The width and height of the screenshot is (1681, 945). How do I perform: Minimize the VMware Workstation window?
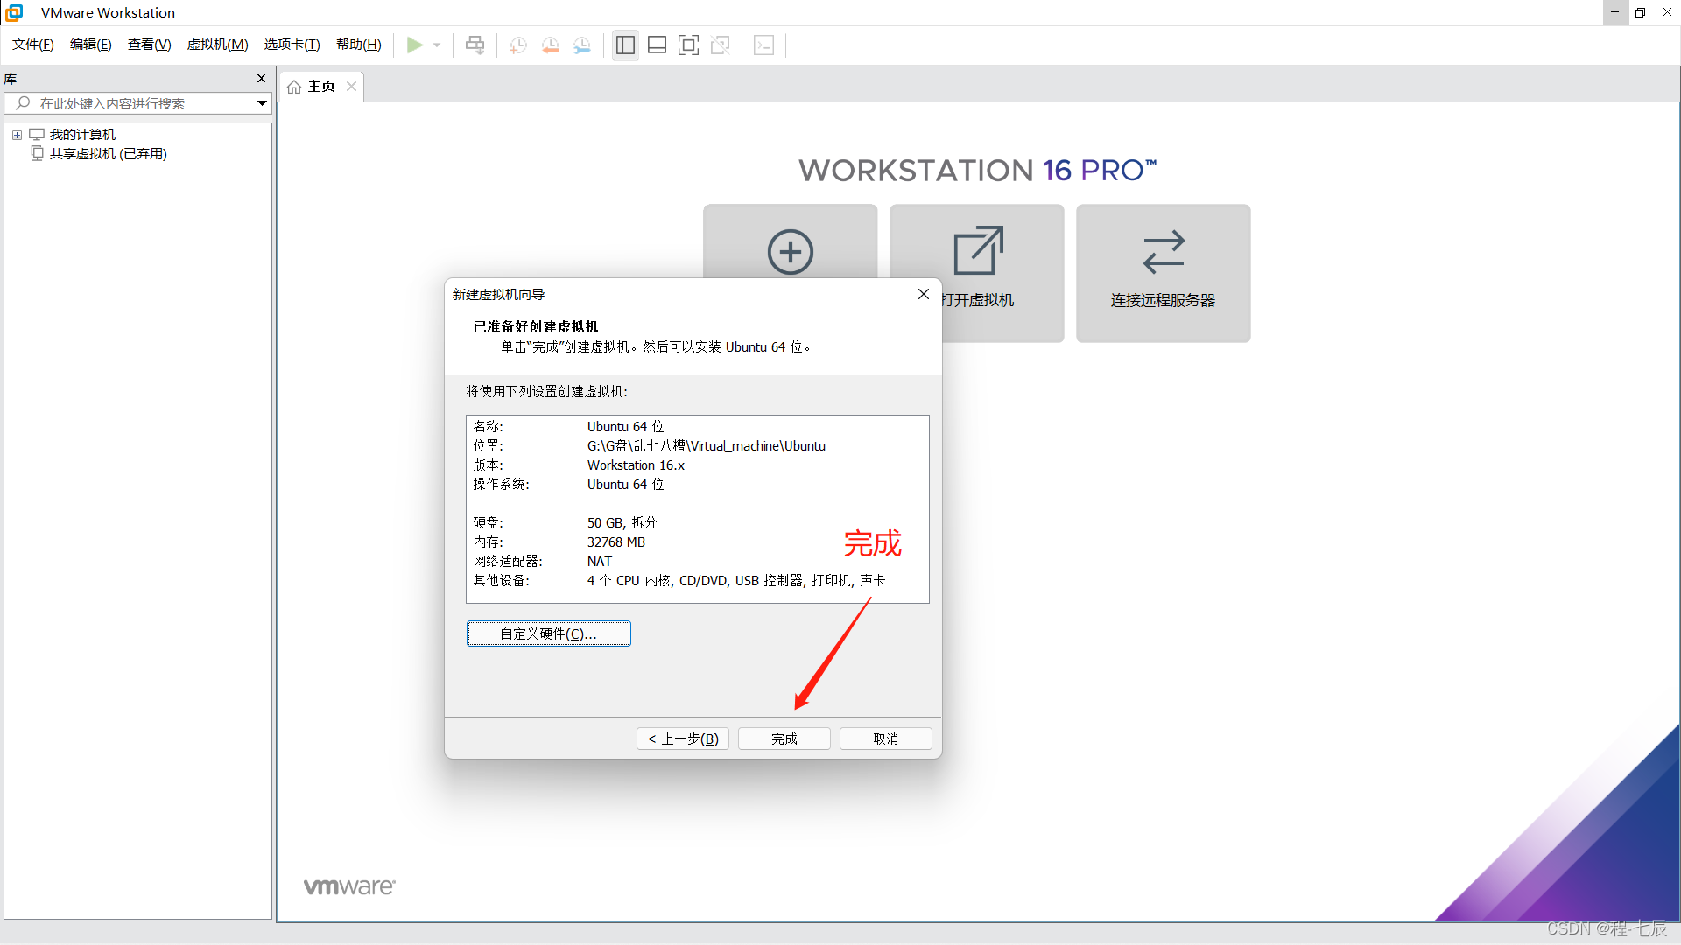pos(1615,13)
